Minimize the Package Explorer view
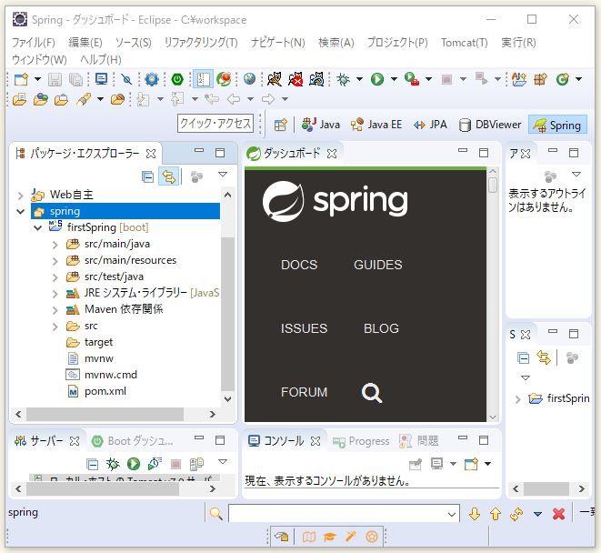Screen dimensions: 601x553 (199, 150)
